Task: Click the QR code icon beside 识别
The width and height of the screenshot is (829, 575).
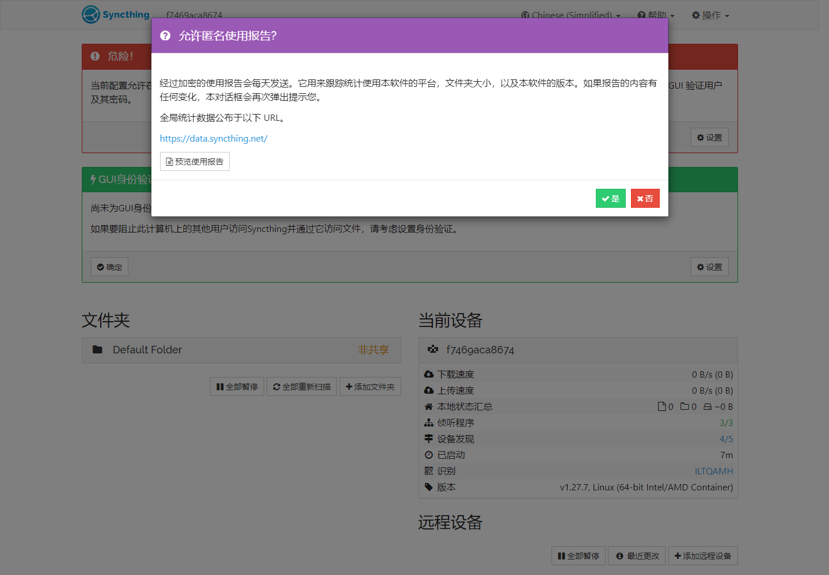Action: click(x=429, y=471)
